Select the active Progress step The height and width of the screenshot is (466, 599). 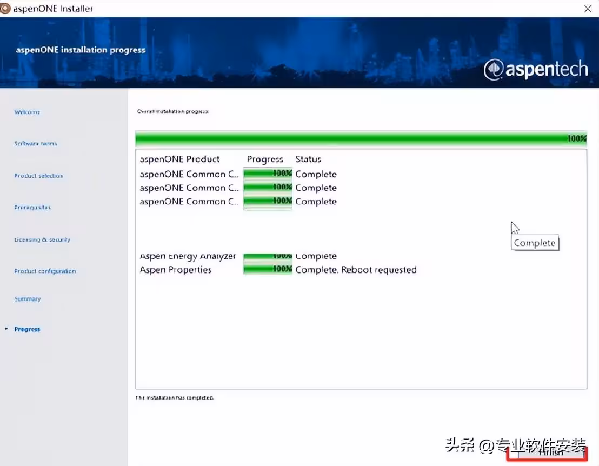point(27,329)
